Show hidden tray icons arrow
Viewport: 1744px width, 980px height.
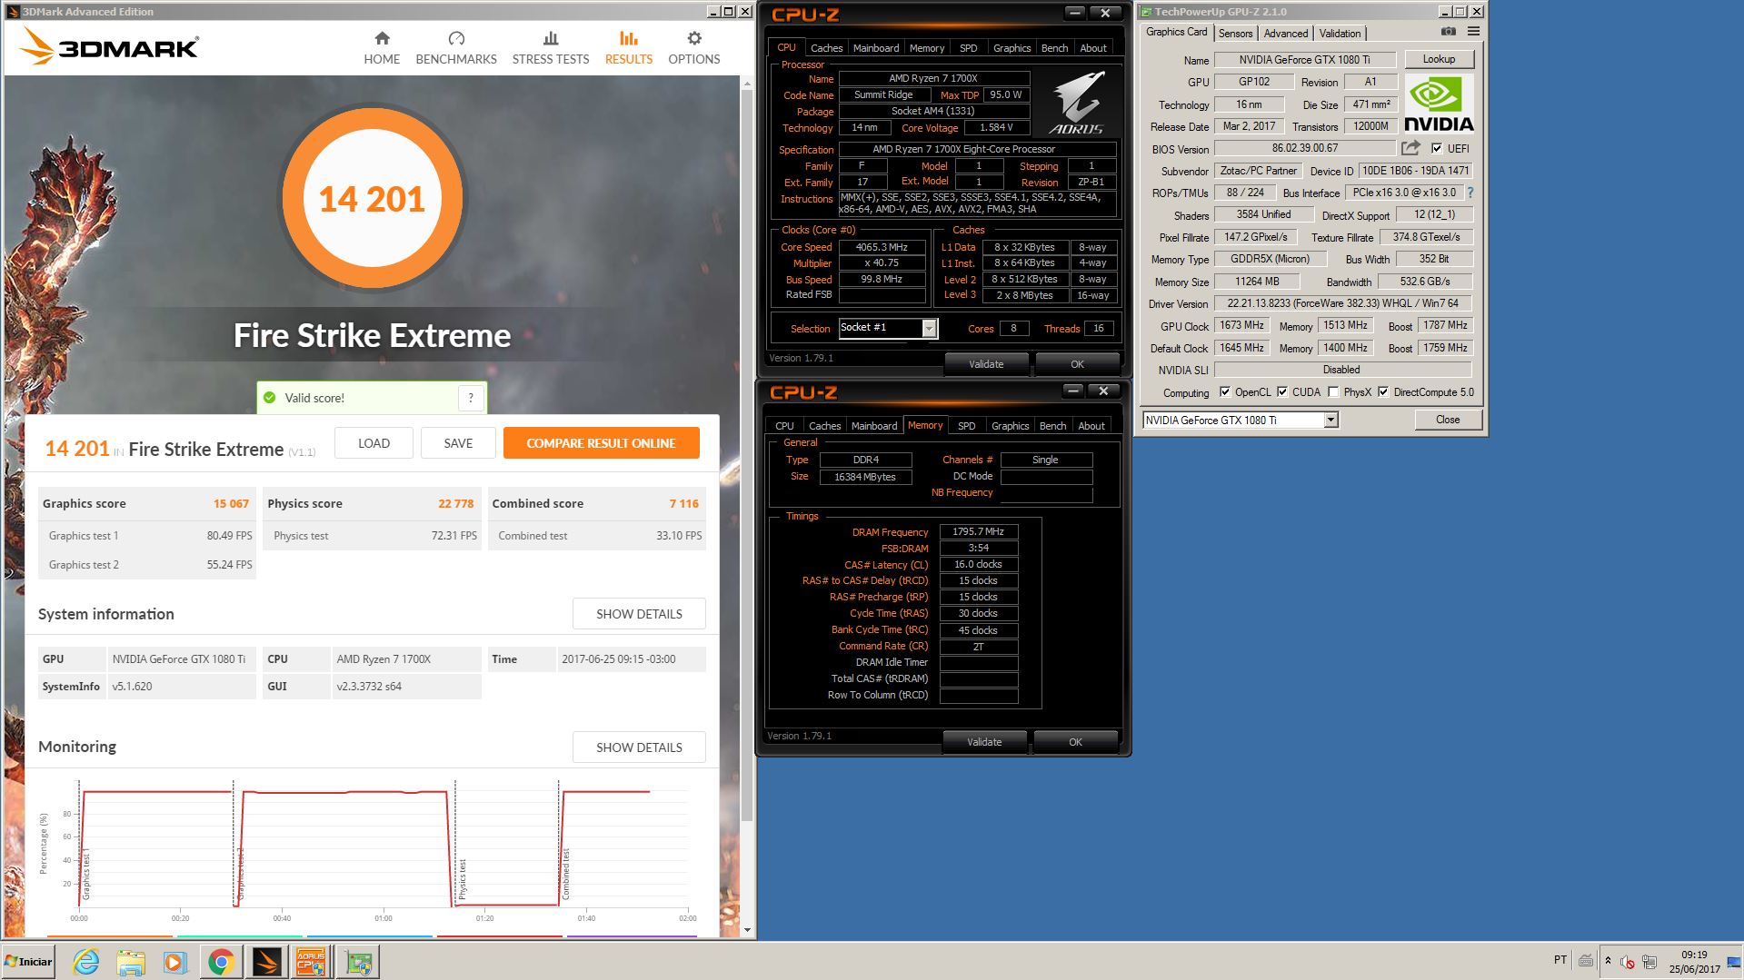click(1608, 961)
